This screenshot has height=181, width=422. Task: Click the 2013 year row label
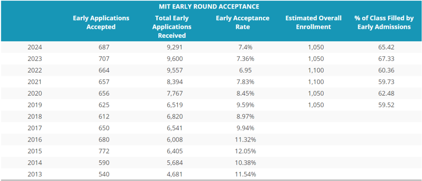(35, 174)
